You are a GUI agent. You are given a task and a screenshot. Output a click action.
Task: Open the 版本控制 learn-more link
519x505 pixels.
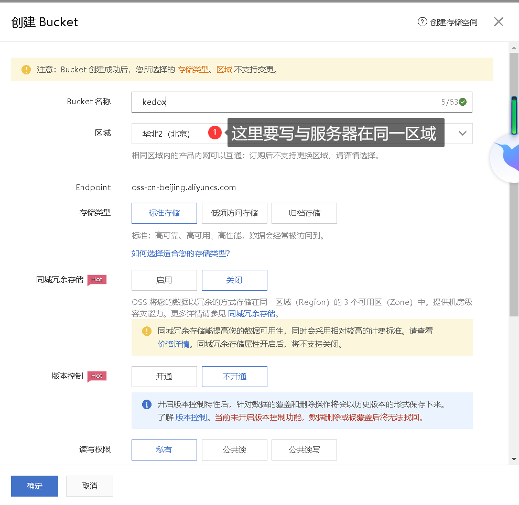pyautogui.click(x=191, y=418)
